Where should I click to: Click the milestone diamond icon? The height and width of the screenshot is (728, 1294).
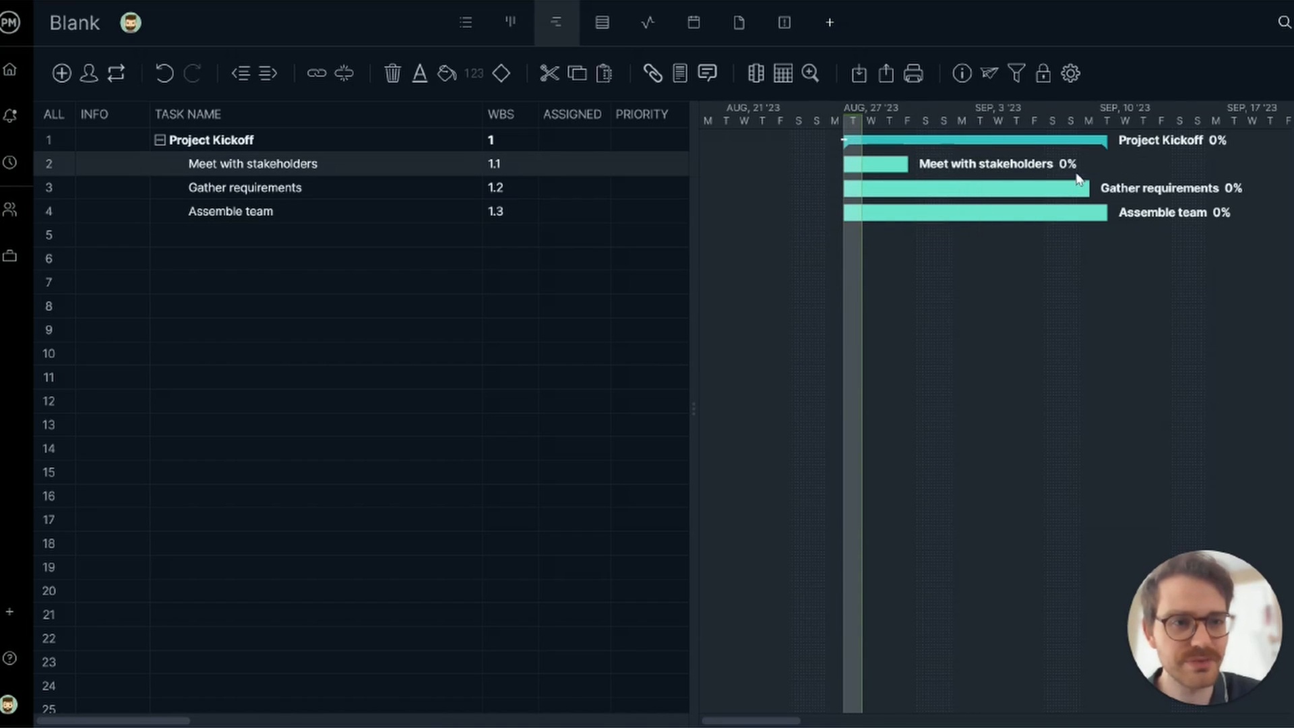click(x=501, y=73)
